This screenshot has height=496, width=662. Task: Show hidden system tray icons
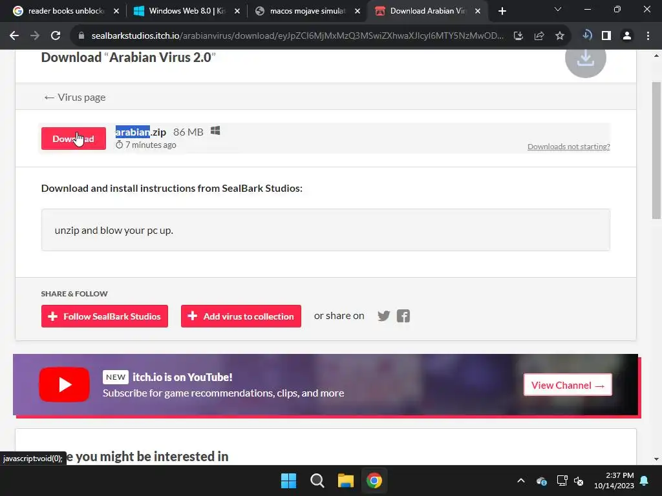(521, 480)
